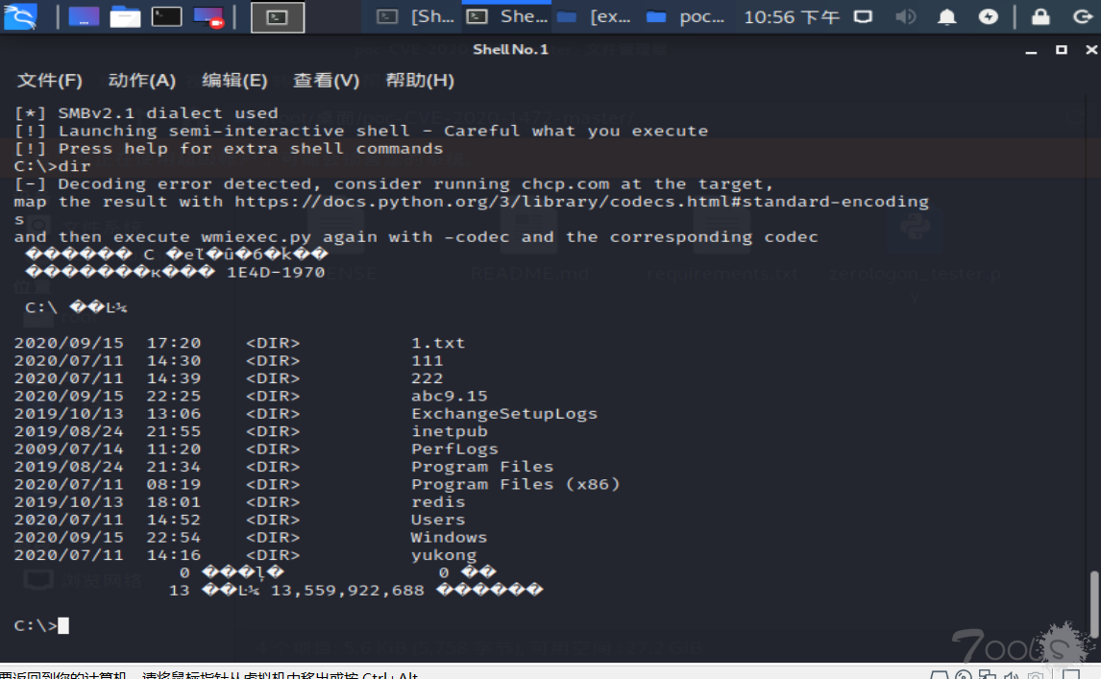Click the 13,559,922,688 free bytes value
This screenshot has height=679, width=1101.
pos(348,591)
